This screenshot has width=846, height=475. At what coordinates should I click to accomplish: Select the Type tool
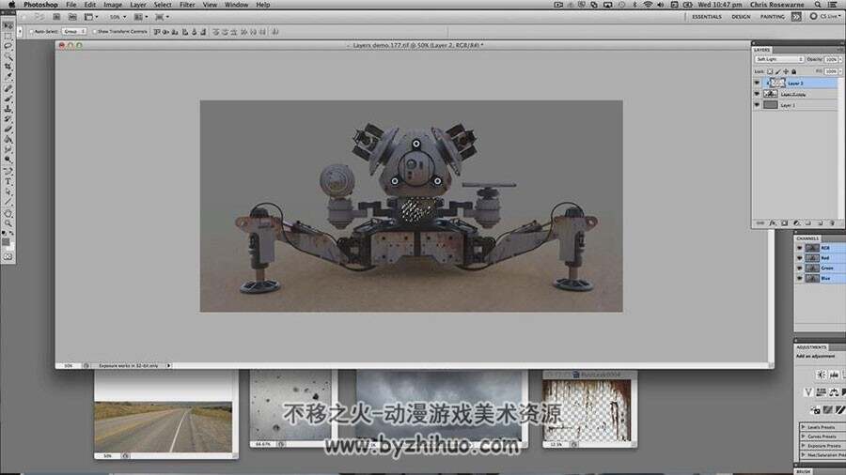pyautogui.click(x=8, y=181)
